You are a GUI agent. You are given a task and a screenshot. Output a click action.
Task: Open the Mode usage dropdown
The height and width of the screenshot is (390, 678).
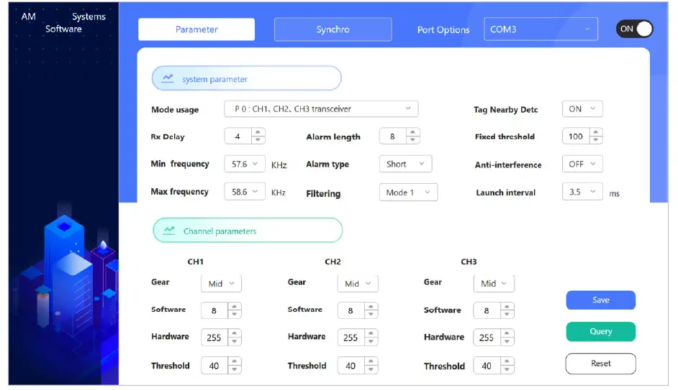[321, 108]
